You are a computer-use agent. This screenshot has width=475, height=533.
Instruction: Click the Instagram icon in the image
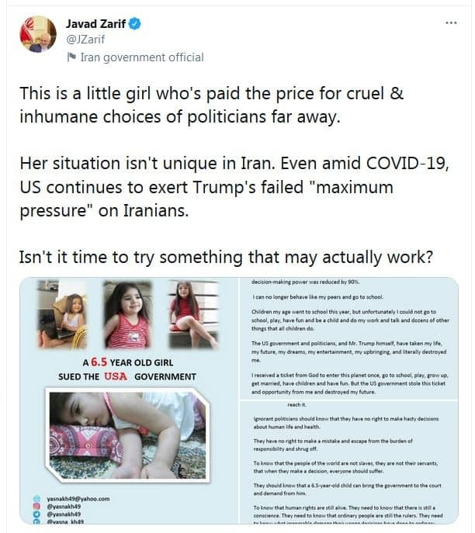36,507
